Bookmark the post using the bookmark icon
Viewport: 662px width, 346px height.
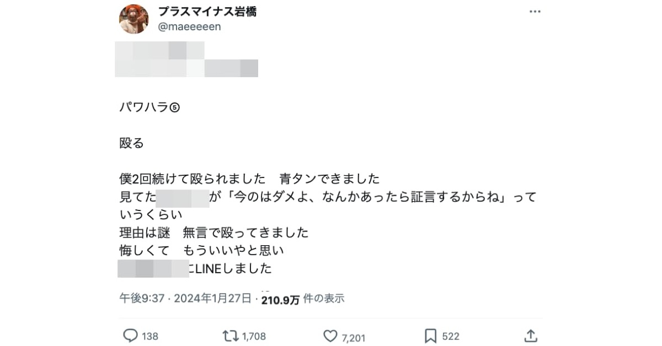point(430,336)
